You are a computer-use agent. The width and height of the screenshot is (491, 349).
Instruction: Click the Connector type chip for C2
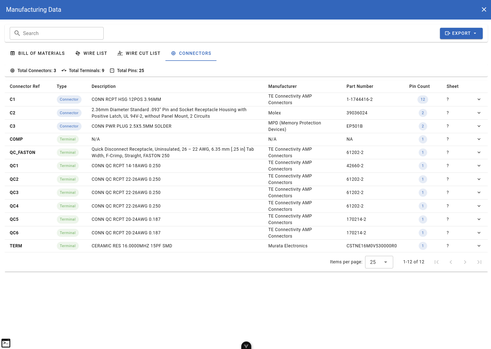click(69, 113)
